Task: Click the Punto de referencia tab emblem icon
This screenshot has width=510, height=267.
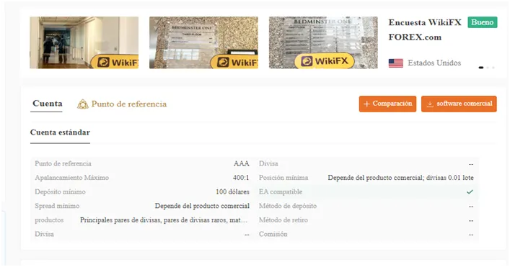Action: pyautogui.click(x=83, y=104)
